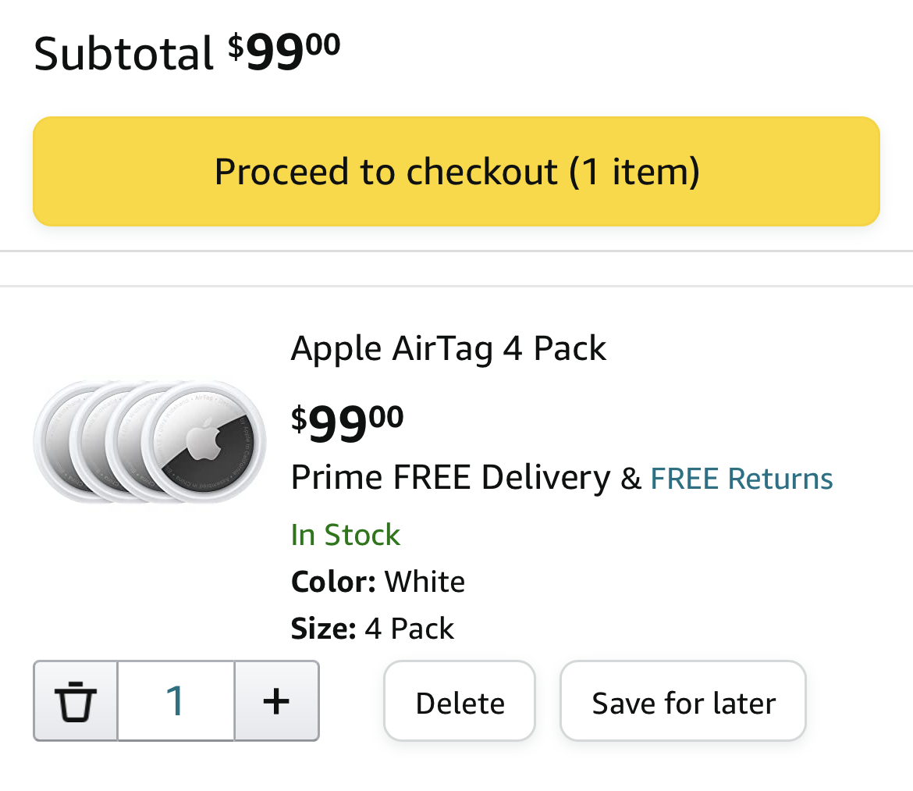
Task: Open the FREE Returns link
Action: pos(741,478)
